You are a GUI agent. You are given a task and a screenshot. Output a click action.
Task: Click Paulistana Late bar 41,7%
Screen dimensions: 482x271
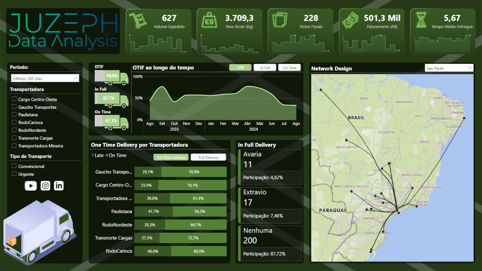[x=154, y=212]
